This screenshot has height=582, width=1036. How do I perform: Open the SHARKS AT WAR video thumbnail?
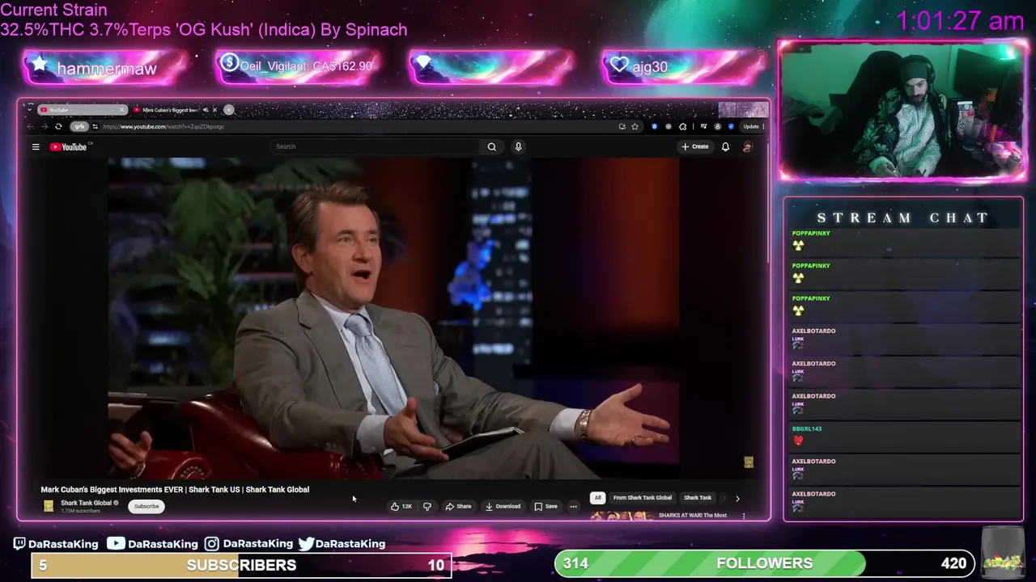(622, 516)
